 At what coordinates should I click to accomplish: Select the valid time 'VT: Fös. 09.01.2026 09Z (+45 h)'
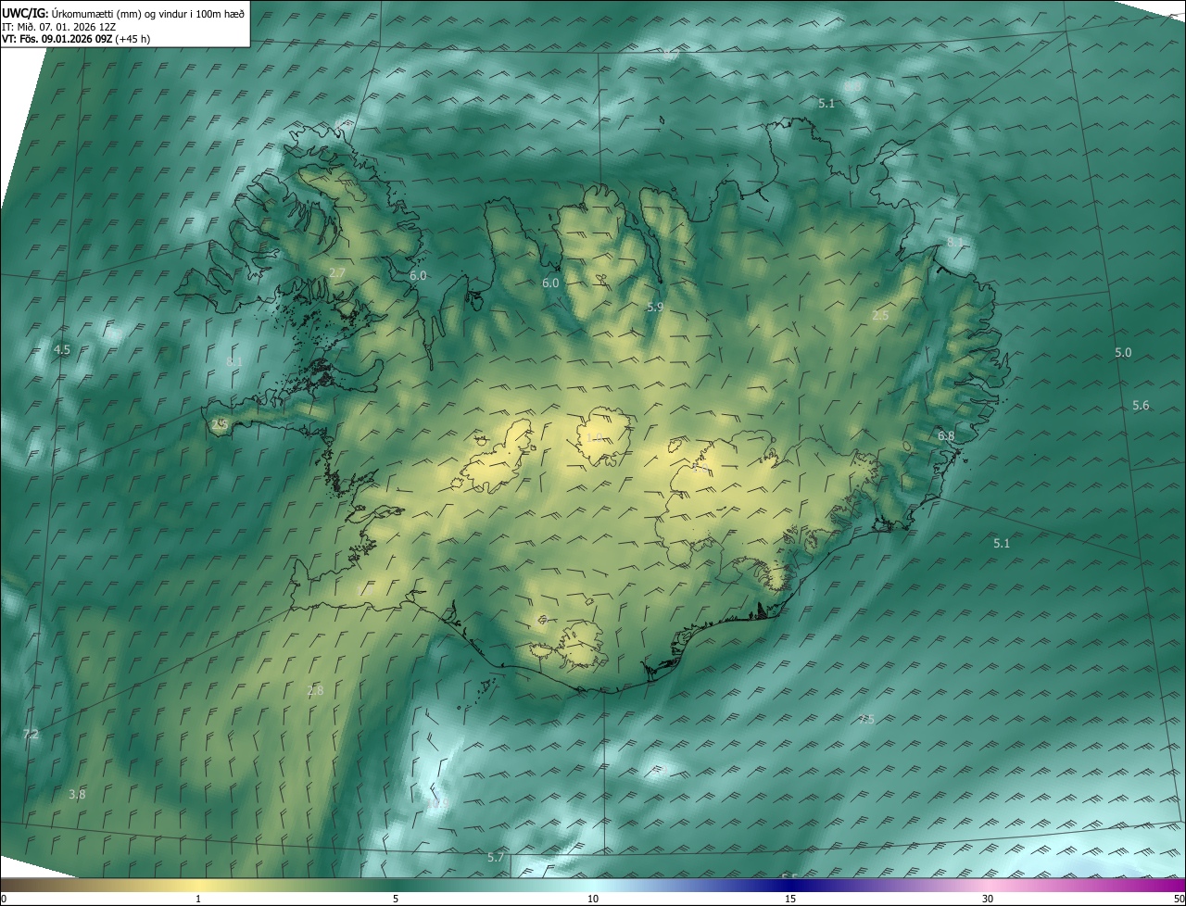point(76,39)
